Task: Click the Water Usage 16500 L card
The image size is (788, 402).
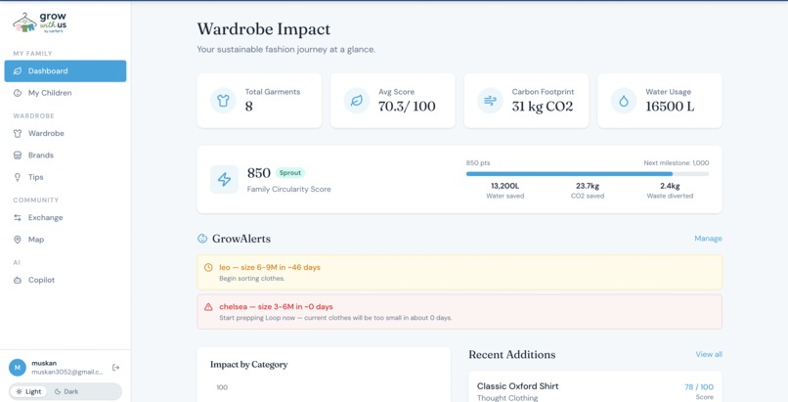Action: pyautogui.click(x=660, y=101)
